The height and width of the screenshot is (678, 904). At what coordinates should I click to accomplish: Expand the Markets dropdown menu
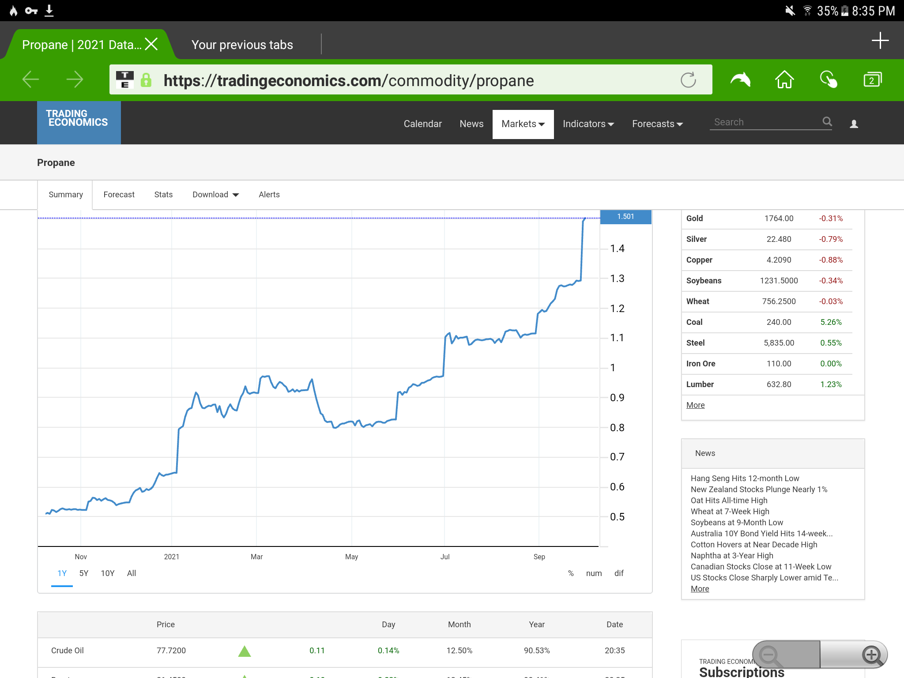tap(523, 124)
